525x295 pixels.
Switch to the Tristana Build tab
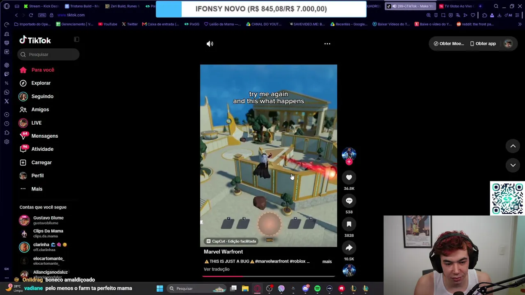click(x=82, y=6)
